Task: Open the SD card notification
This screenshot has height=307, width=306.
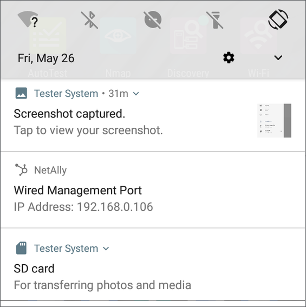Action: tap(153, 265)
